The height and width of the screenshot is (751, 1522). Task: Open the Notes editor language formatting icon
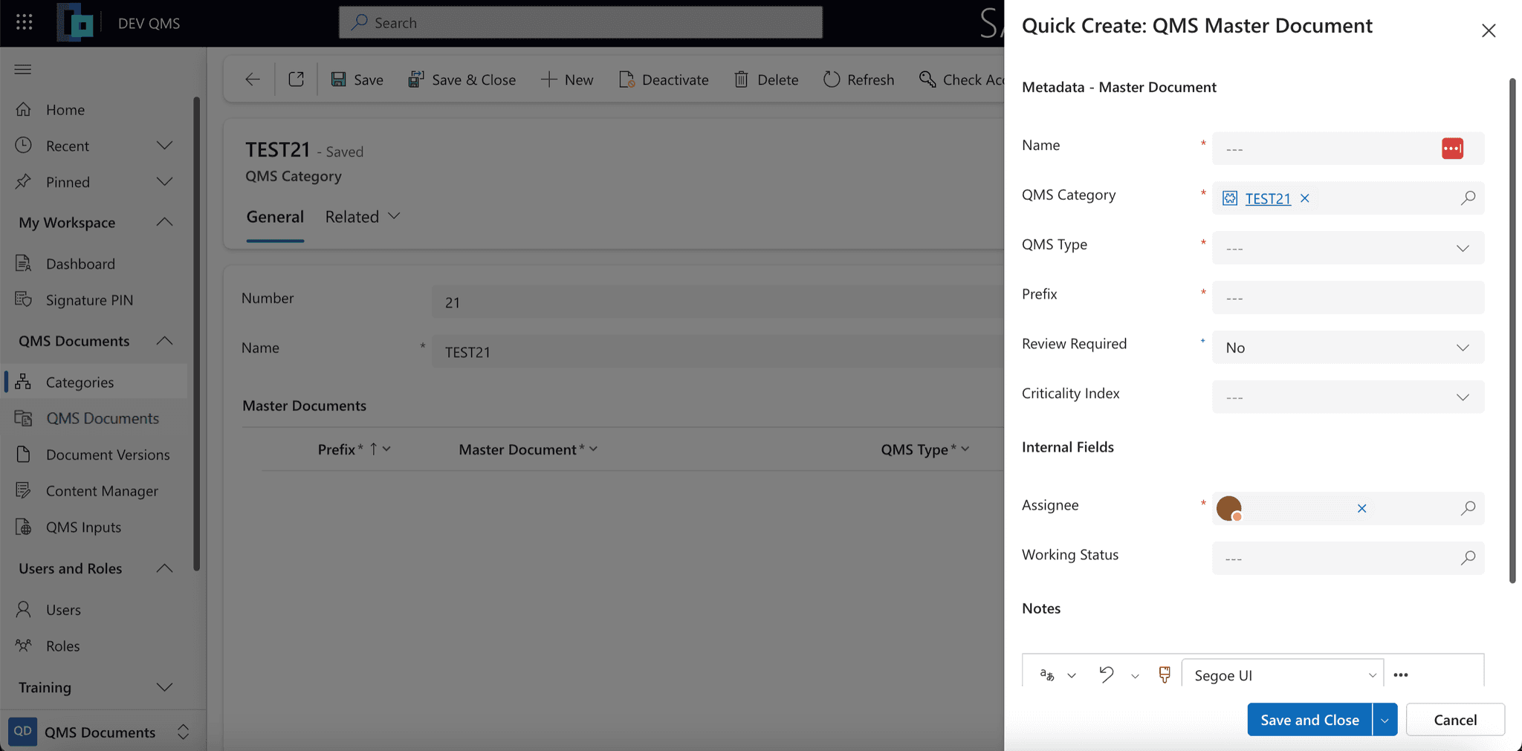(x=1047, y=674)
